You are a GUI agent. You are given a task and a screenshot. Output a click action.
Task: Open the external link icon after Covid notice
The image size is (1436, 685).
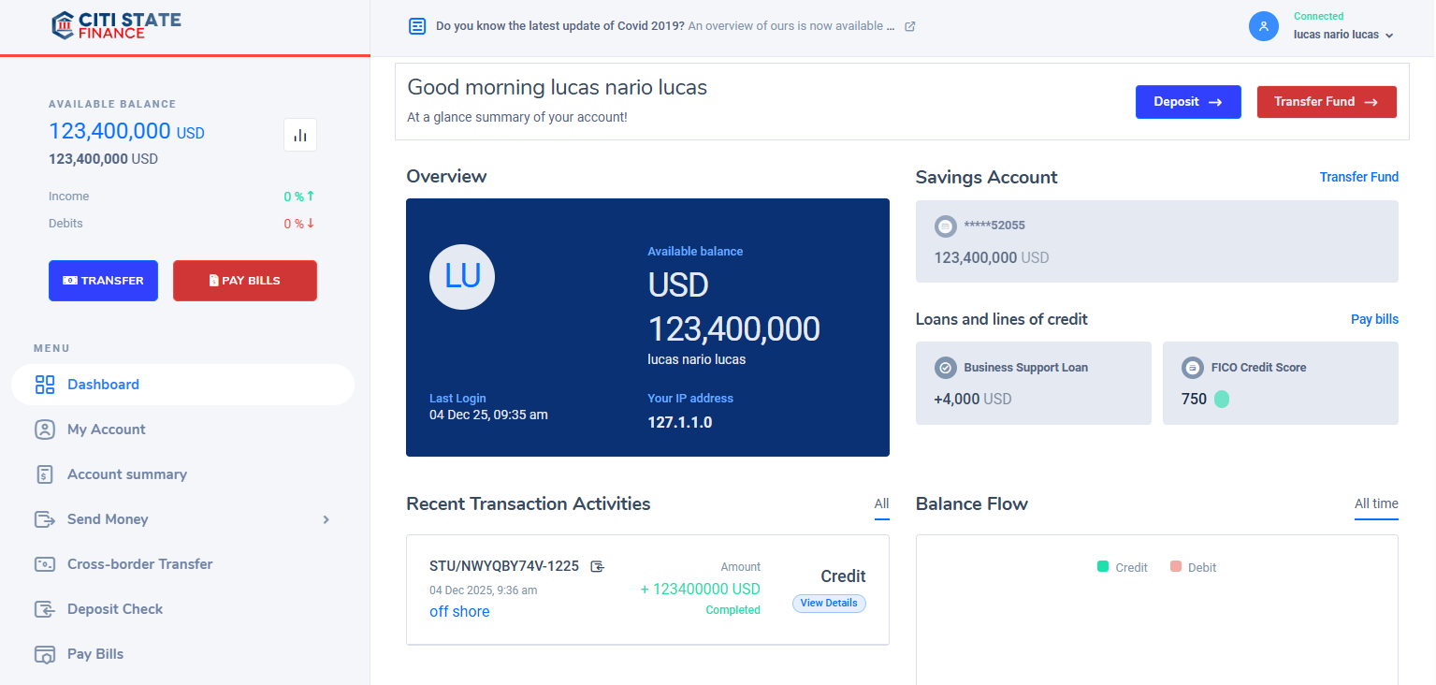coord(910,26)
